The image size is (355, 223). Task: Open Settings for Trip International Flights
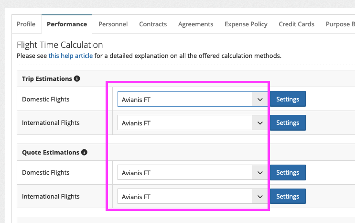point(288,123)
